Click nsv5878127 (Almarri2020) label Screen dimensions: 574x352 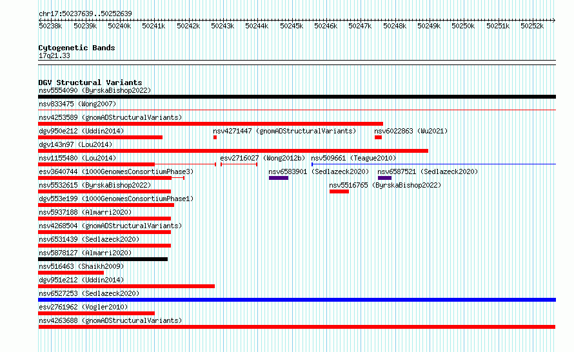85,253
